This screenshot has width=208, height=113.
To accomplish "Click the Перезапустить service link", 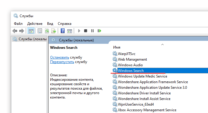I will click(62, 62).
